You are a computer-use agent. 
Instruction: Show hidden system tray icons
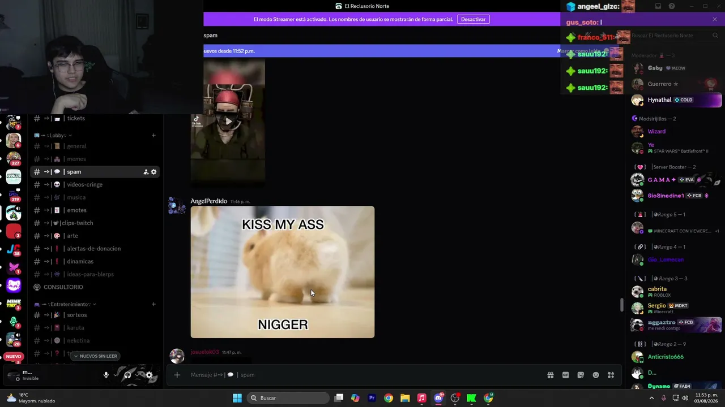pyautogui.click(x=651, y=398)
